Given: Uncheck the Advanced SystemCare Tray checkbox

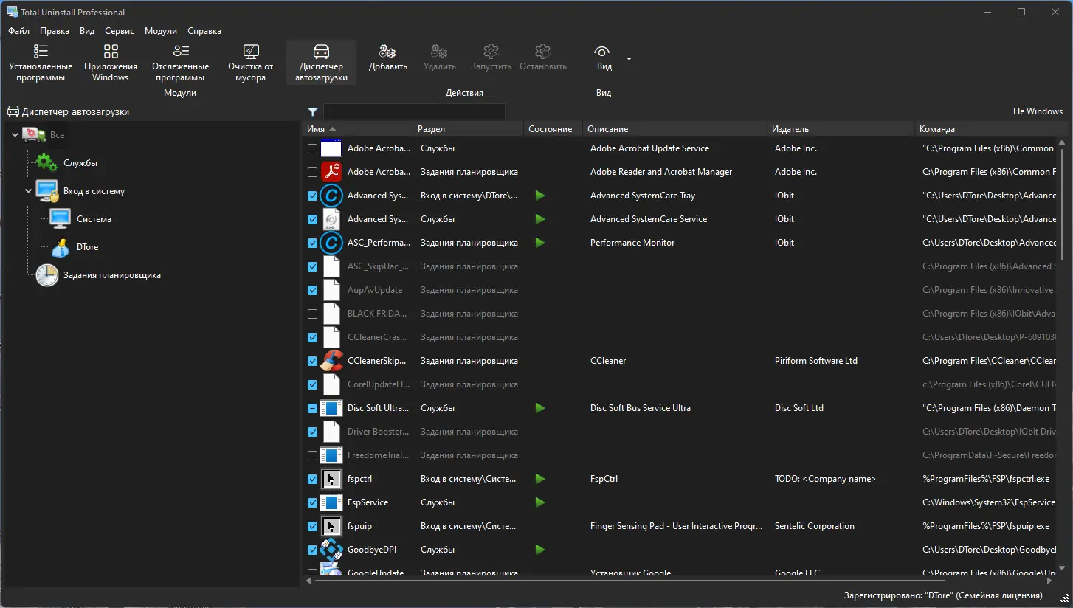Looking at the screenshot, I should coord(312,196).
